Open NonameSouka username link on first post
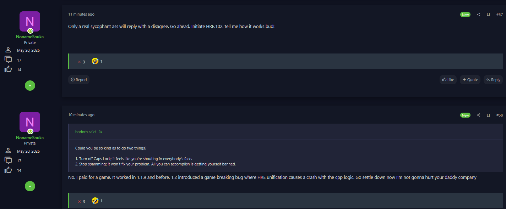The height and width of the screenshot is (209, 506). [x=30, y=37]
